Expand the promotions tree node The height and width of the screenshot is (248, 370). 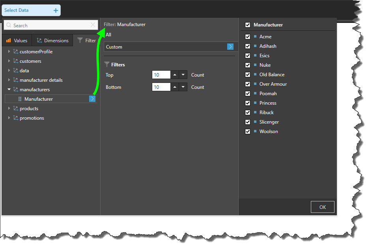(x=9, y=118)
